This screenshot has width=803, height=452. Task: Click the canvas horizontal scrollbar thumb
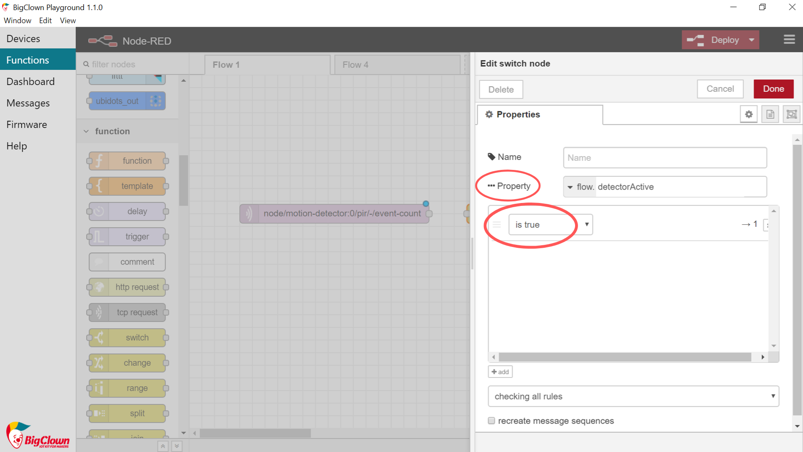click(x=255, y=433)
